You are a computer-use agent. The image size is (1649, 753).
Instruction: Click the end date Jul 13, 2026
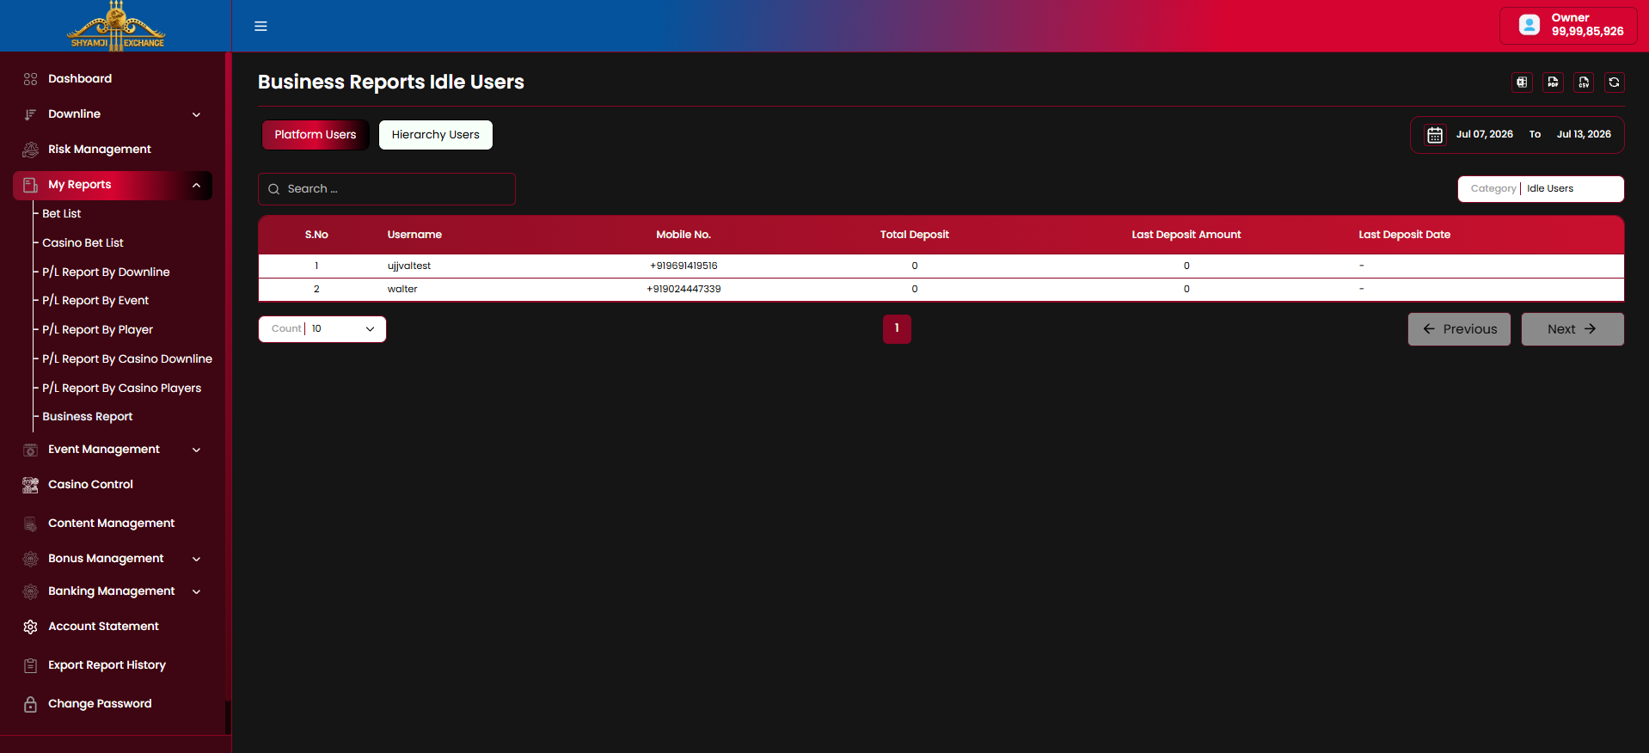pos(1584,135)
